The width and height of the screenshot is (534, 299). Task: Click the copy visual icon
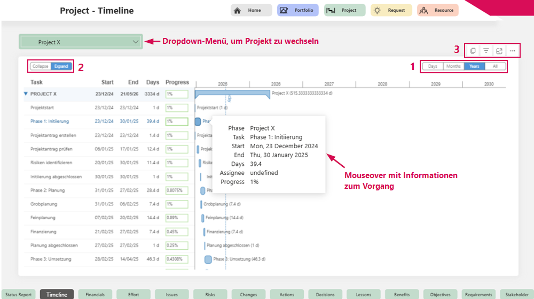click(473, 51)
